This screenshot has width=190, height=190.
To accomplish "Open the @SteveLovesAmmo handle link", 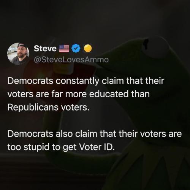I will (x=71, y=60).
